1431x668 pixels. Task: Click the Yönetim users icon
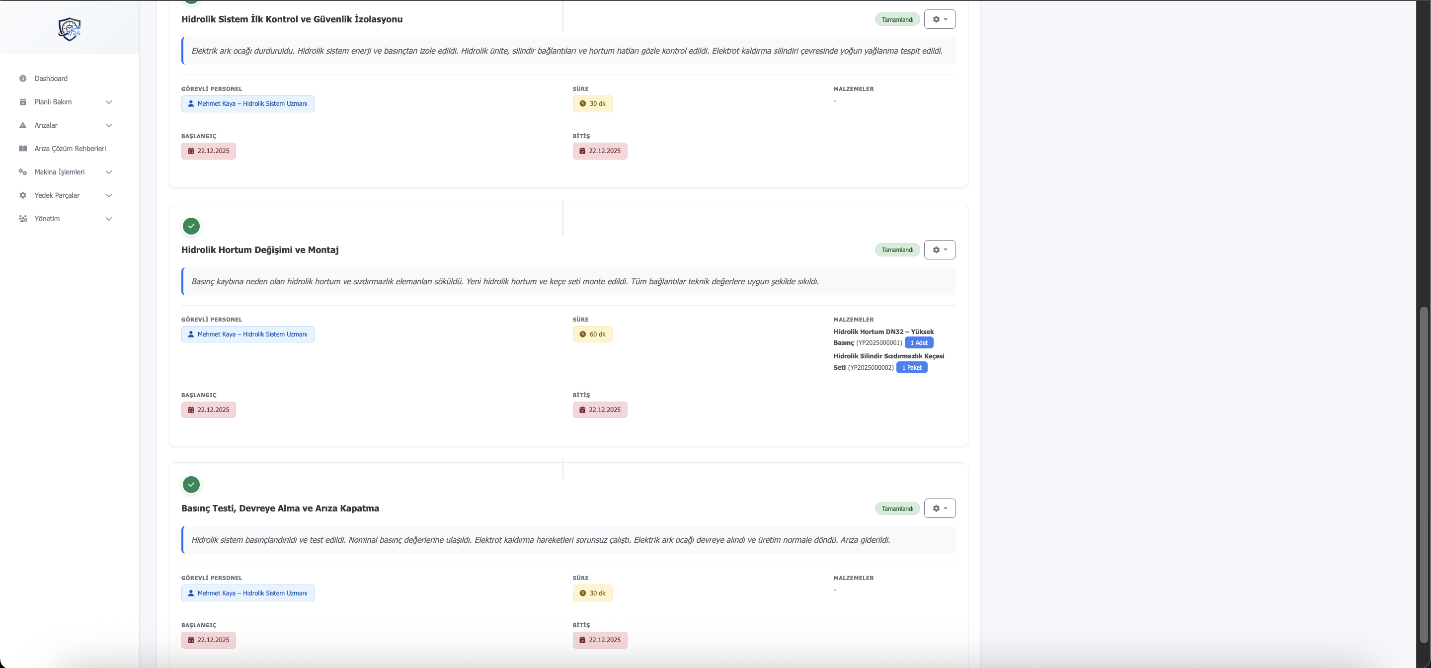[23, 218]
